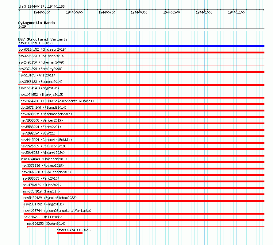Open esv2664708 (1000GenomesConsortiumPhase1) variant
Screen dimensions: 273x245
57,101
